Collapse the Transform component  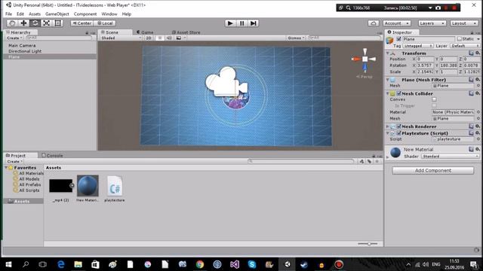[388, 53]
